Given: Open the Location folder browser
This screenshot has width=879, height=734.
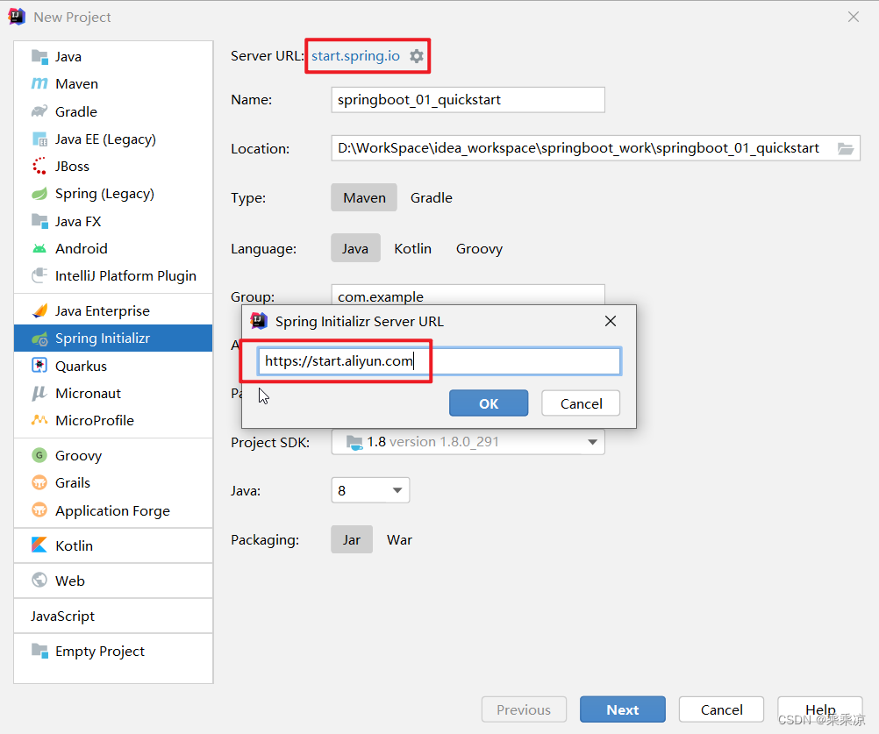Looking at the screenshot, I should click(845, 148).
